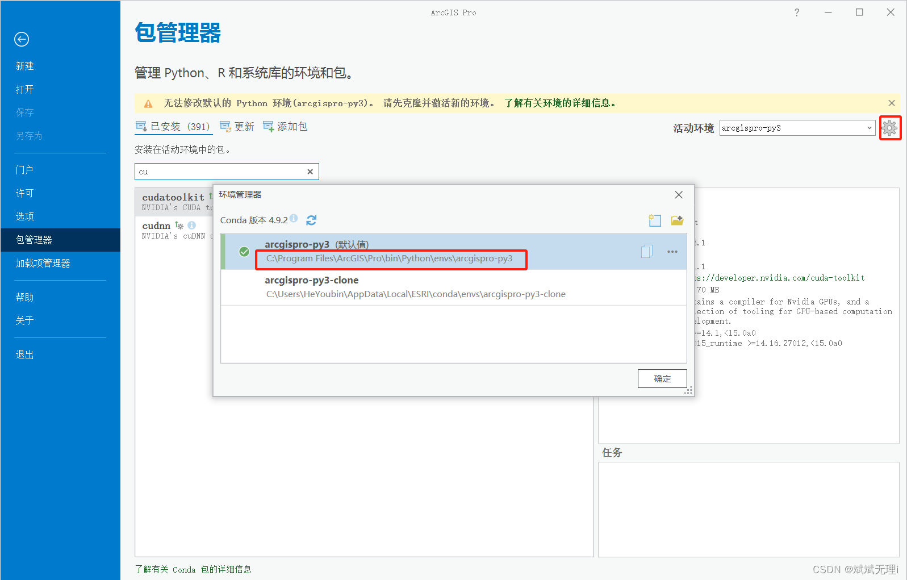Click the cudnn update status icon

179,226
